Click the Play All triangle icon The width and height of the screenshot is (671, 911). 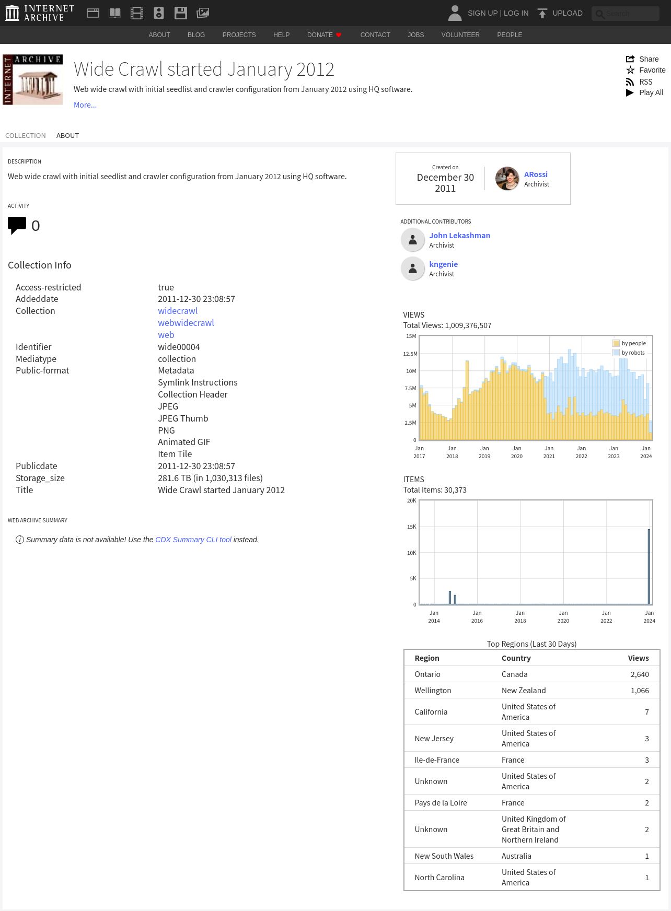coord(630,92)
